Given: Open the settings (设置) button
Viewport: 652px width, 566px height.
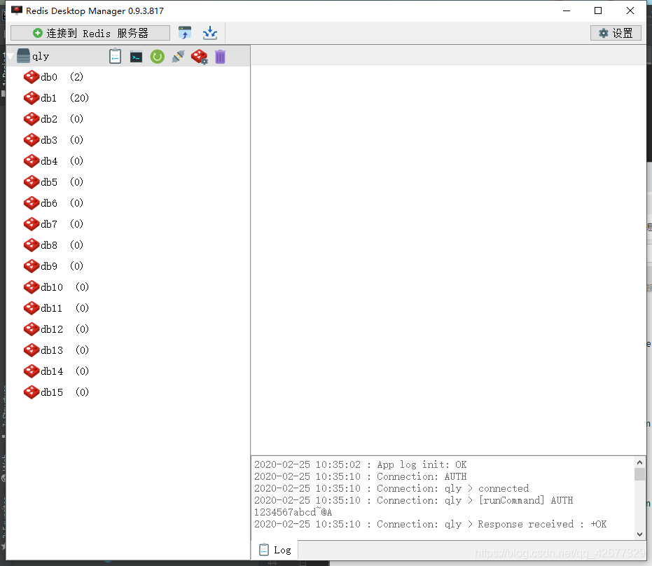Looking at the screenshot, I should pos(616,33).
